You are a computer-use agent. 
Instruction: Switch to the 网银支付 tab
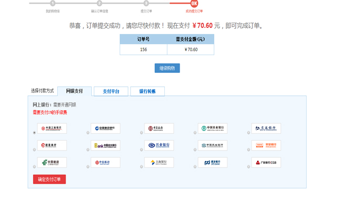[75, 91]
